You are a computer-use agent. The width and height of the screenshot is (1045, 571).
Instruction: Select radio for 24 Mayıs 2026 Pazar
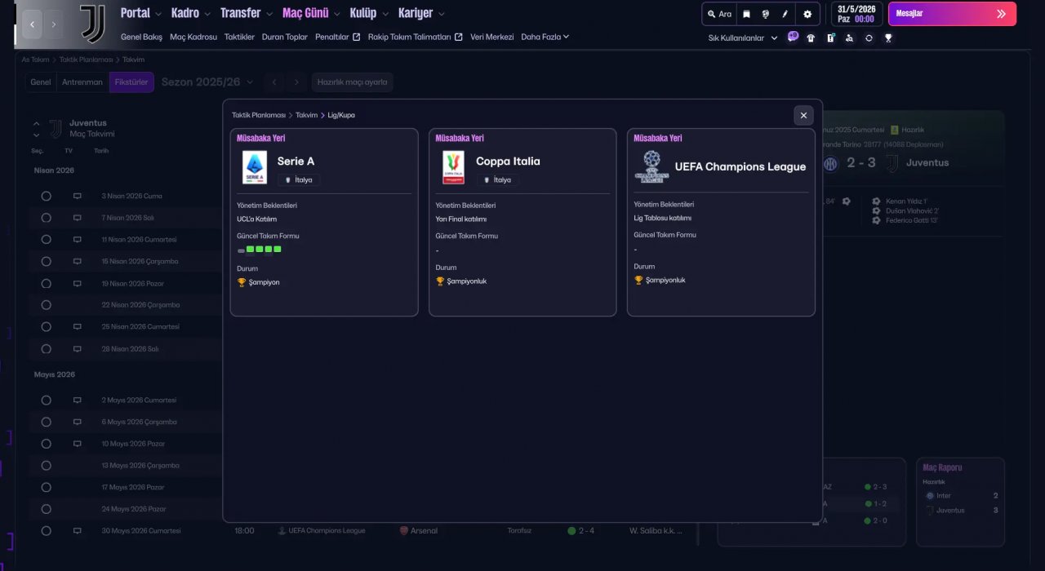[x=46, y=509]
